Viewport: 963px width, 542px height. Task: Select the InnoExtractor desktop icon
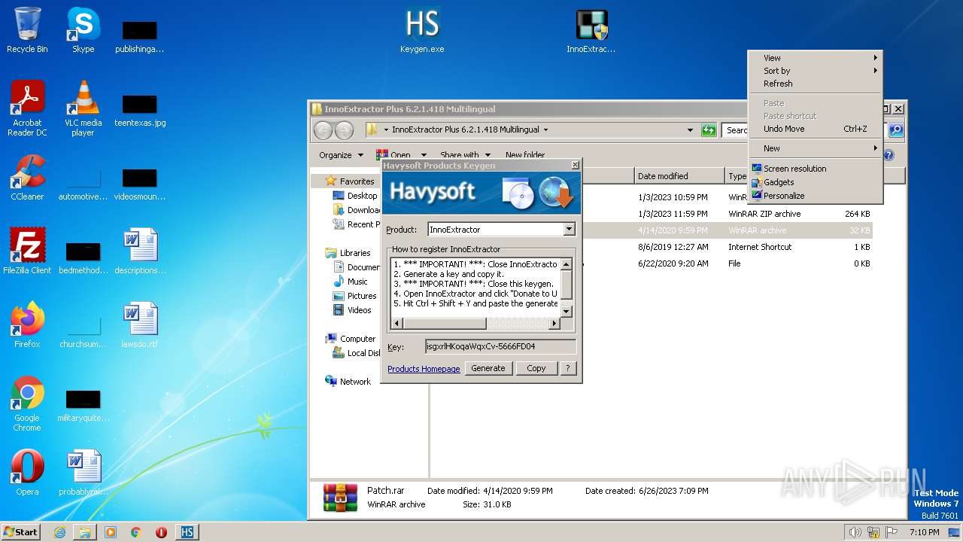[x=591, y=30]
